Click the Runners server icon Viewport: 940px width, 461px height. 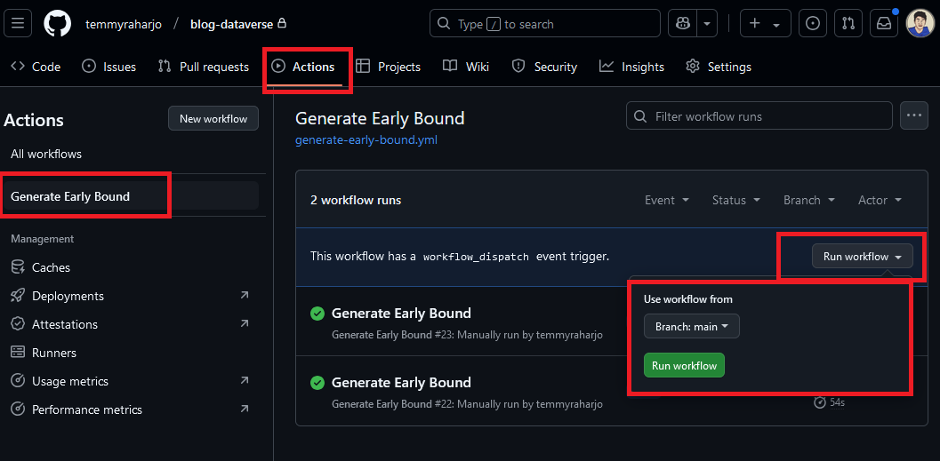18,353
